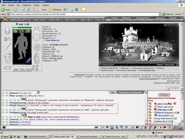Click the running man chat icon

coord(117,127)
